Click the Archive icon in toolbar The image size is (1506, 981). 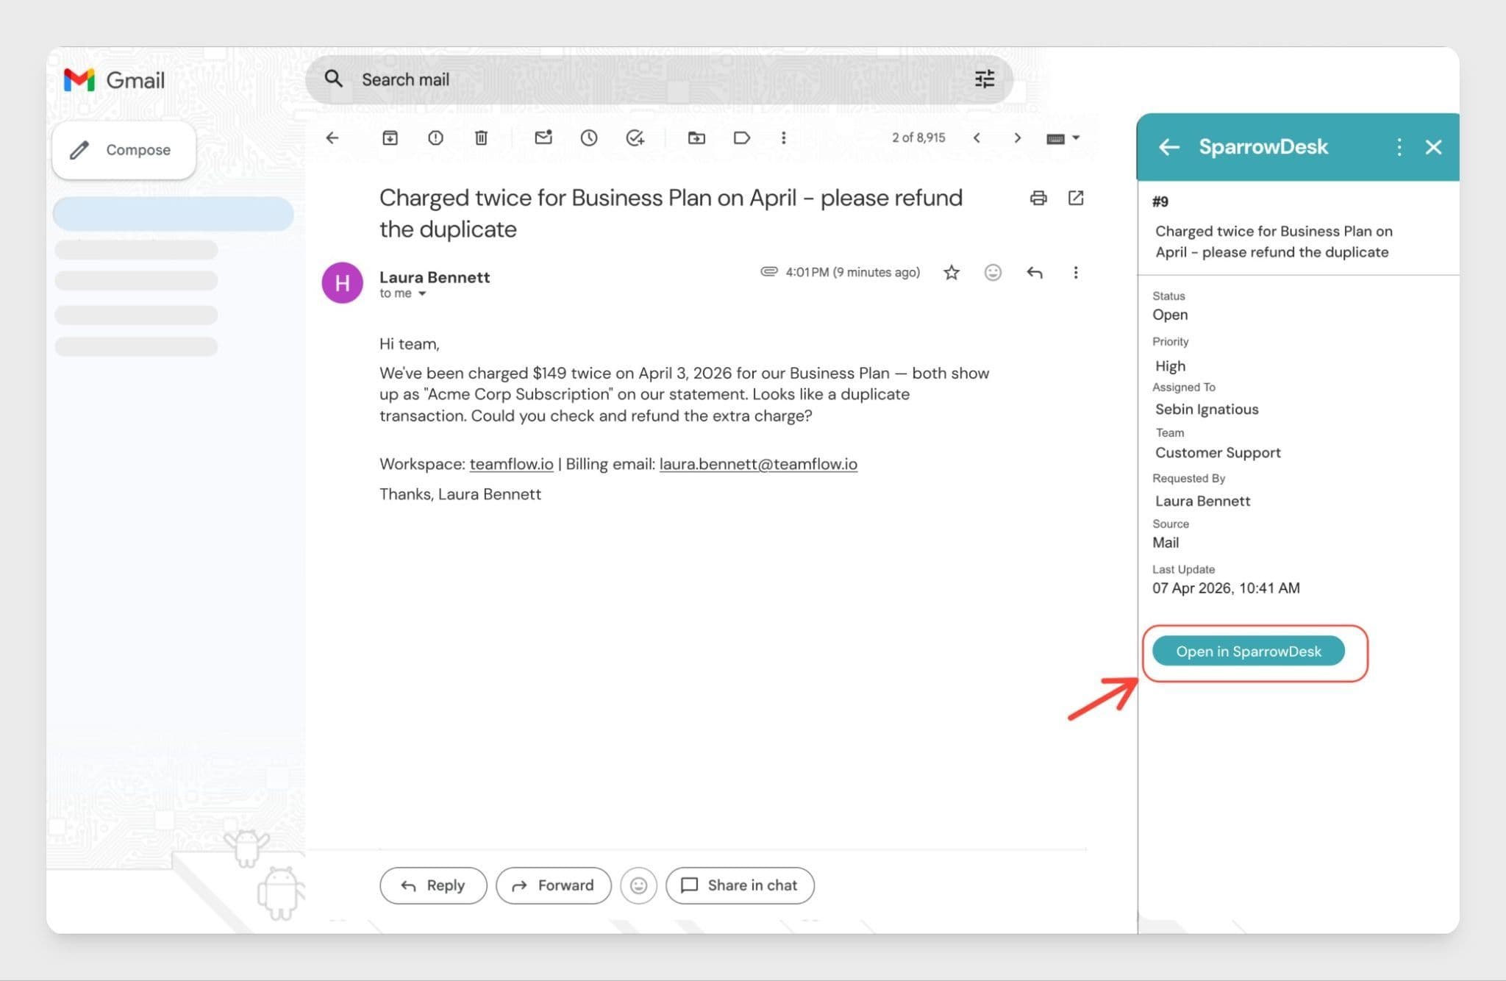point(390,138)
